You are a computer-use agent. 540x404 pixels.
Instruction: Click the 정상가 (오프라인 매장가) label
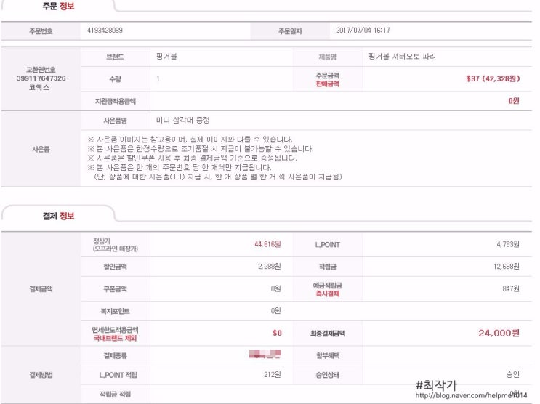(115, 245)
